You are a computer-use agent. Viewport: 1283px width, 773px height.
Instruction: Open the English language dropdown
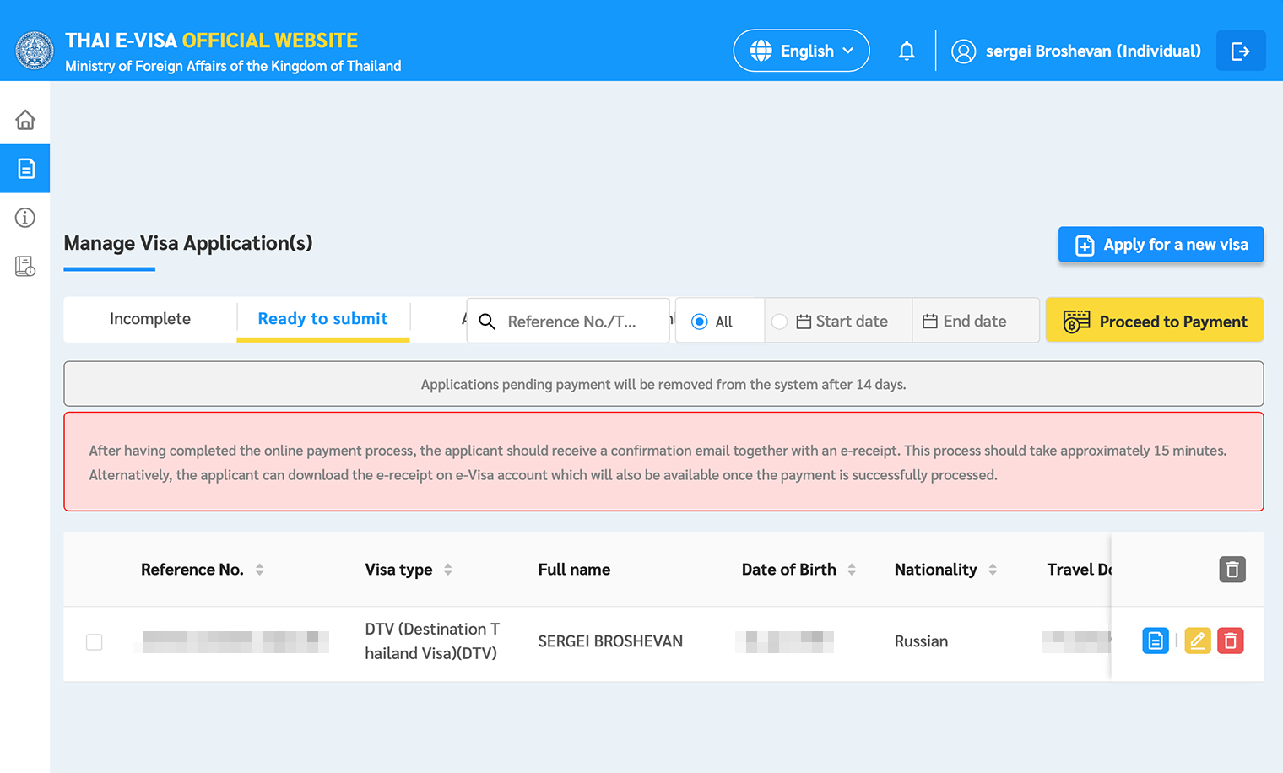pyautogui.click(x=801, y=51)
